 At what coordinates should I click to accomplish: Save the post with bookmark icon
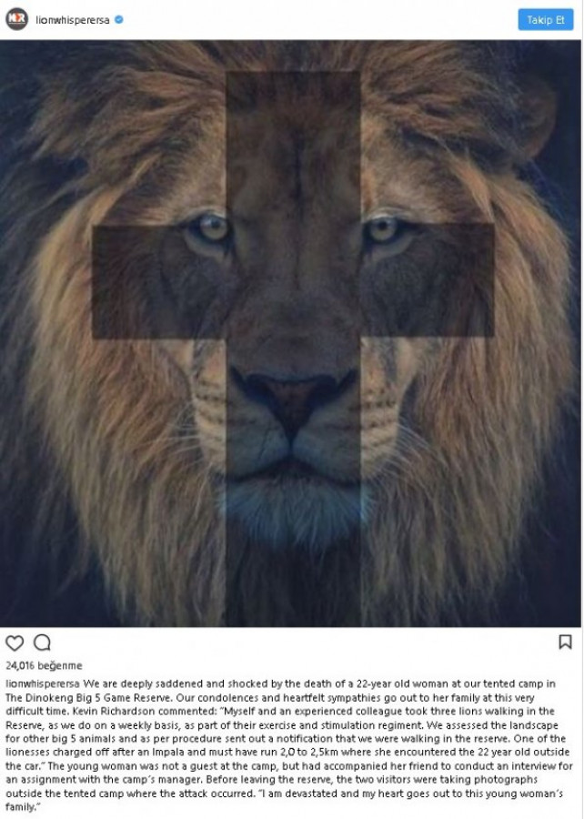coord(565,642)
